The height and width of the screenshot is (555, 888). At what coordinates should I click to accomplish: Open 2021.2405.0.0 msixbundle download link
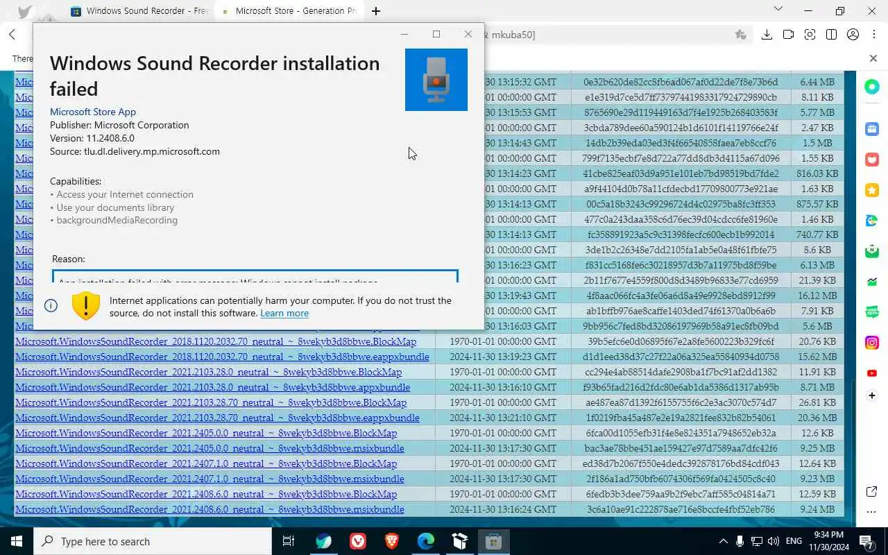click(x=210, y=448)
